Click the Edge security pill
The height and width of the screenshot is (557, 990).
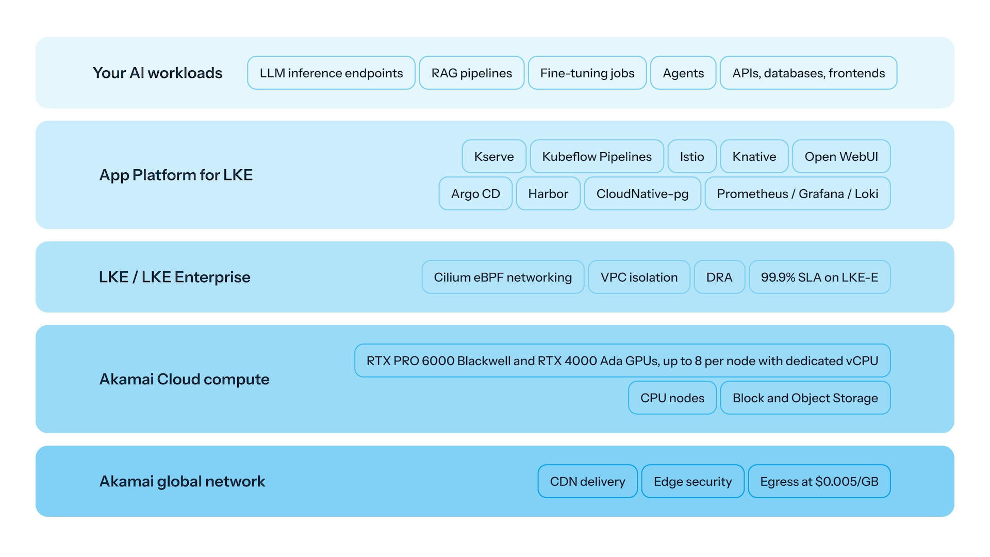tap(693, 481)
